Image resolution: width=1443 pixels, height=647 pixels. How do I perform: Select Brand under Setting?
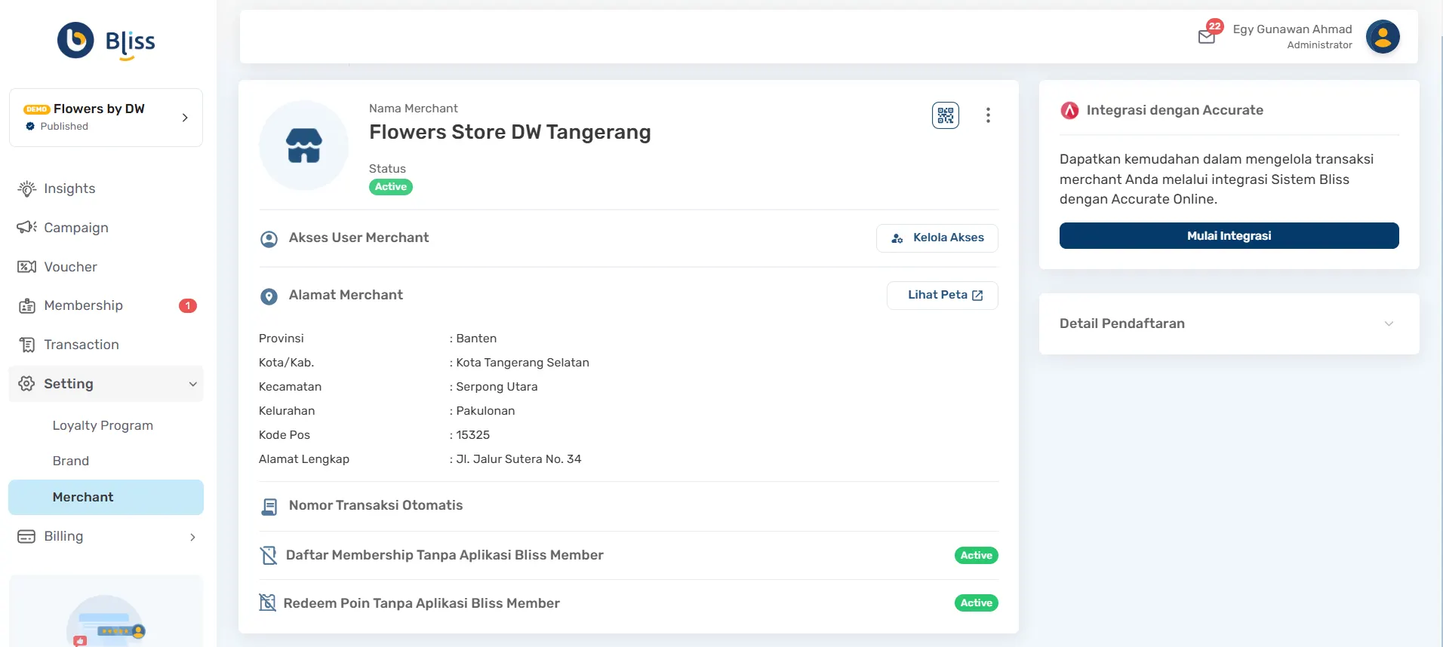71,461
